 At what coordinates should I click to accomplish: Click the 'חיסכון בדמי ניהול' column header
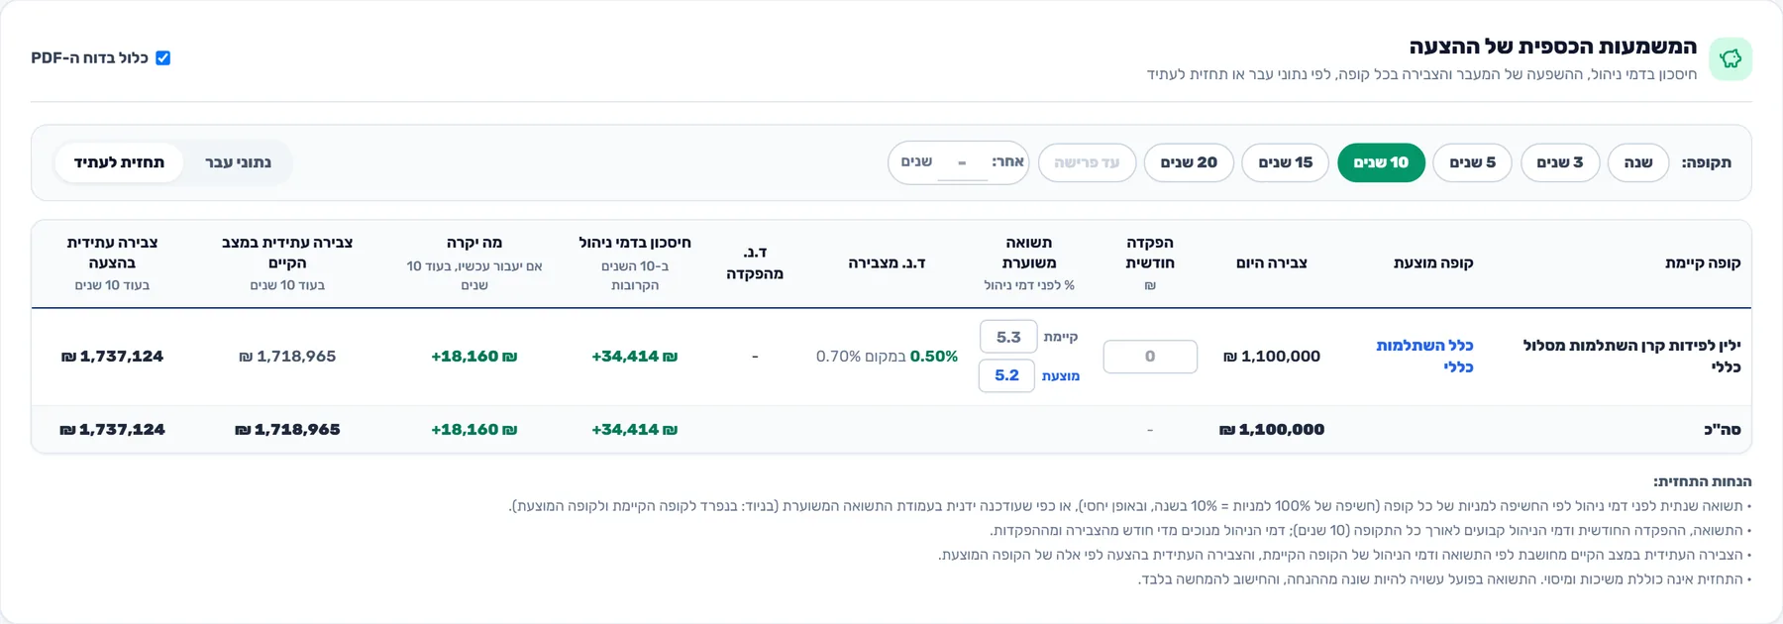click(x=635, y=243)
